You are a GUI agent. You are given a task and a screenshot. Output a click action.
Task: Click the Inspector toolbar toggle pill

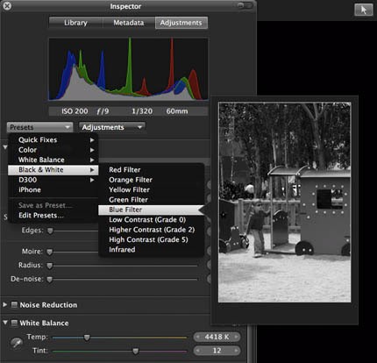245,5
